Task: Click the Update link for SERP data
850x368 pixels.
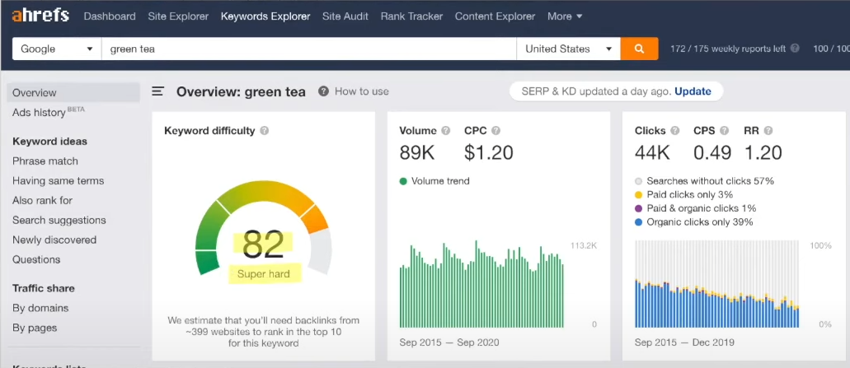Action: pos(693,91)
